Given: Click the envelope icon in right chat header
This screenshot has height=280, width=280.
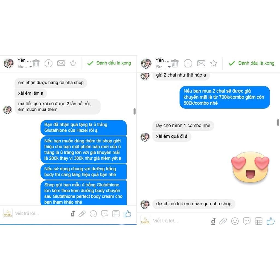Looking at the screenshot, I should point(201,63).
